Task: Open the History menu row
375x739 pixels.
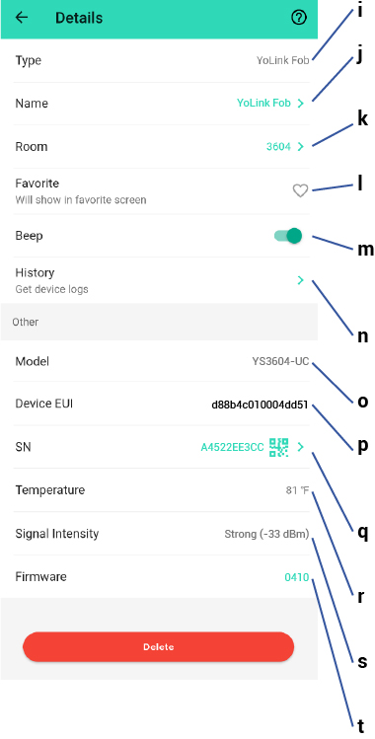Action: (159, 280)
